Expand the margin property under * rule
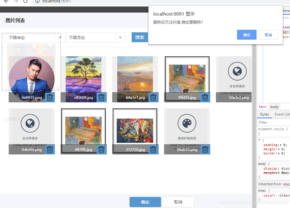The image size is (290, 208). 279,149
